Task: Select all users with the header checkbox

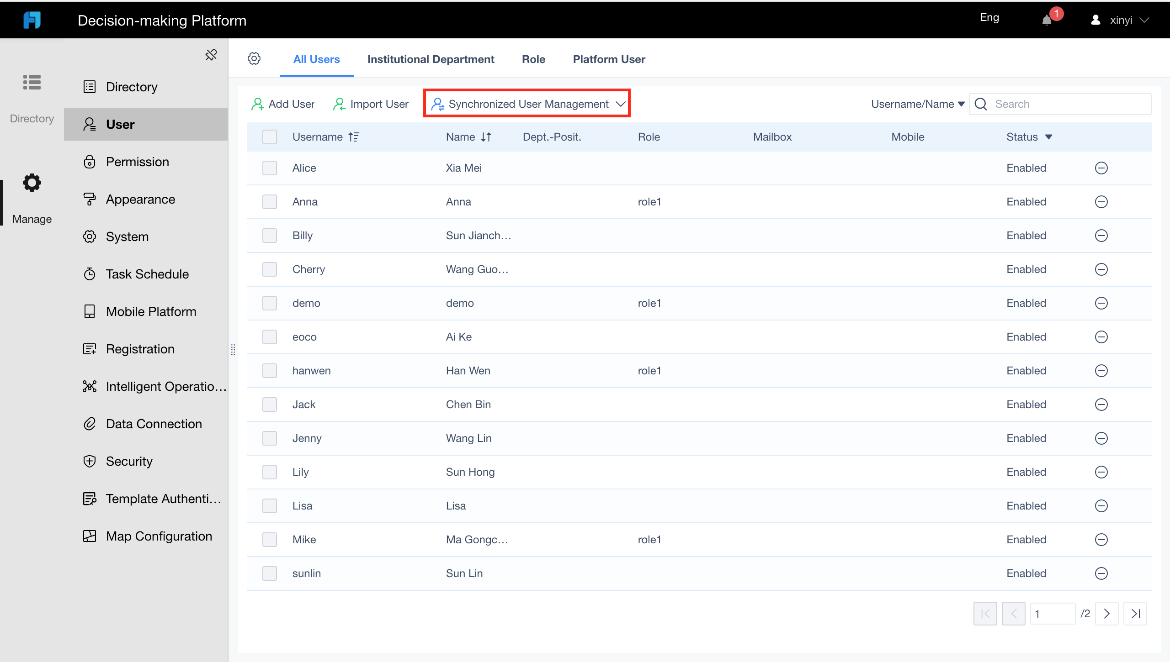Action: coord(270,137)
